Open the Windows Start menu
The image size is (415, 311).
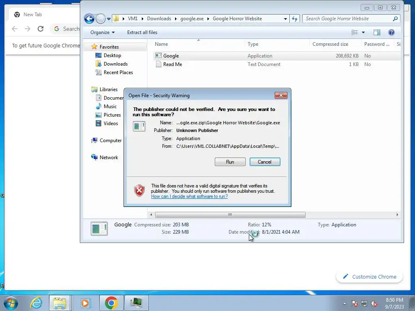(11, 303)
